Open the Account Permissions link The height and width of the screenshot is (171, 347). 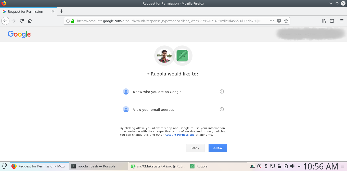(179, 135)
